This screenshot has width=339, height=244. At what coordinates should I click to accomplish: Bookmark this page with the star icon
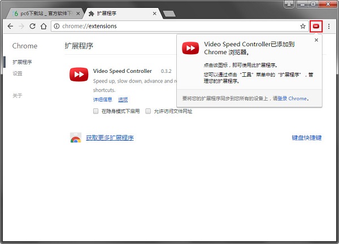pos(303,27)
